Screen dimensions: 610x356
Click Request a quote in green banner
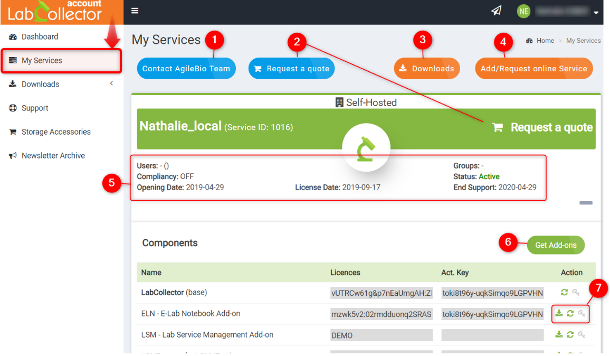[542, 127]
